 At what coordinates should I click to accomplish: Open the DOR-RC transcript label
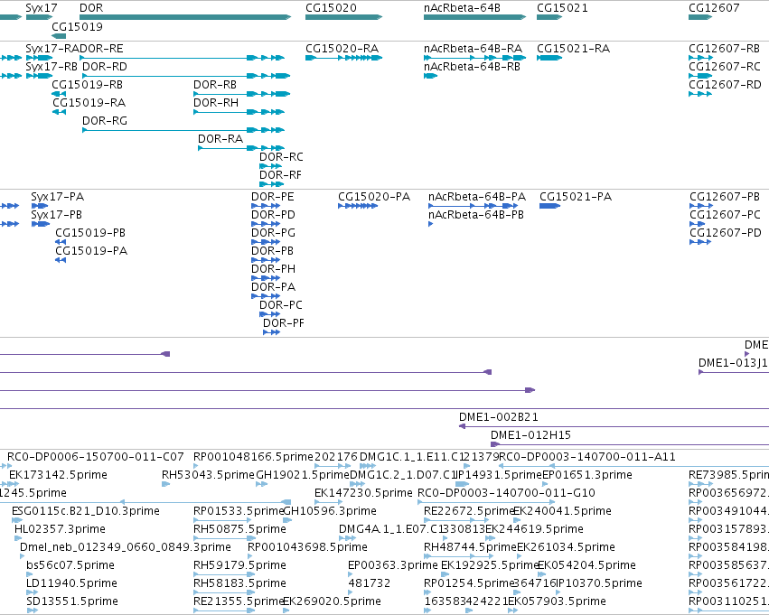281,157
